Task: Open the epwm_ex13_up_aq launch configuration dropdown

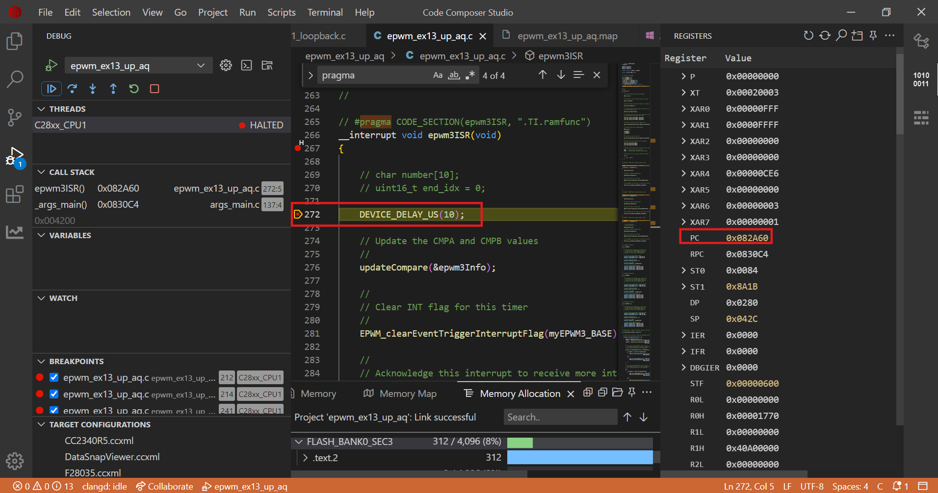Action: tap(139, 66)
